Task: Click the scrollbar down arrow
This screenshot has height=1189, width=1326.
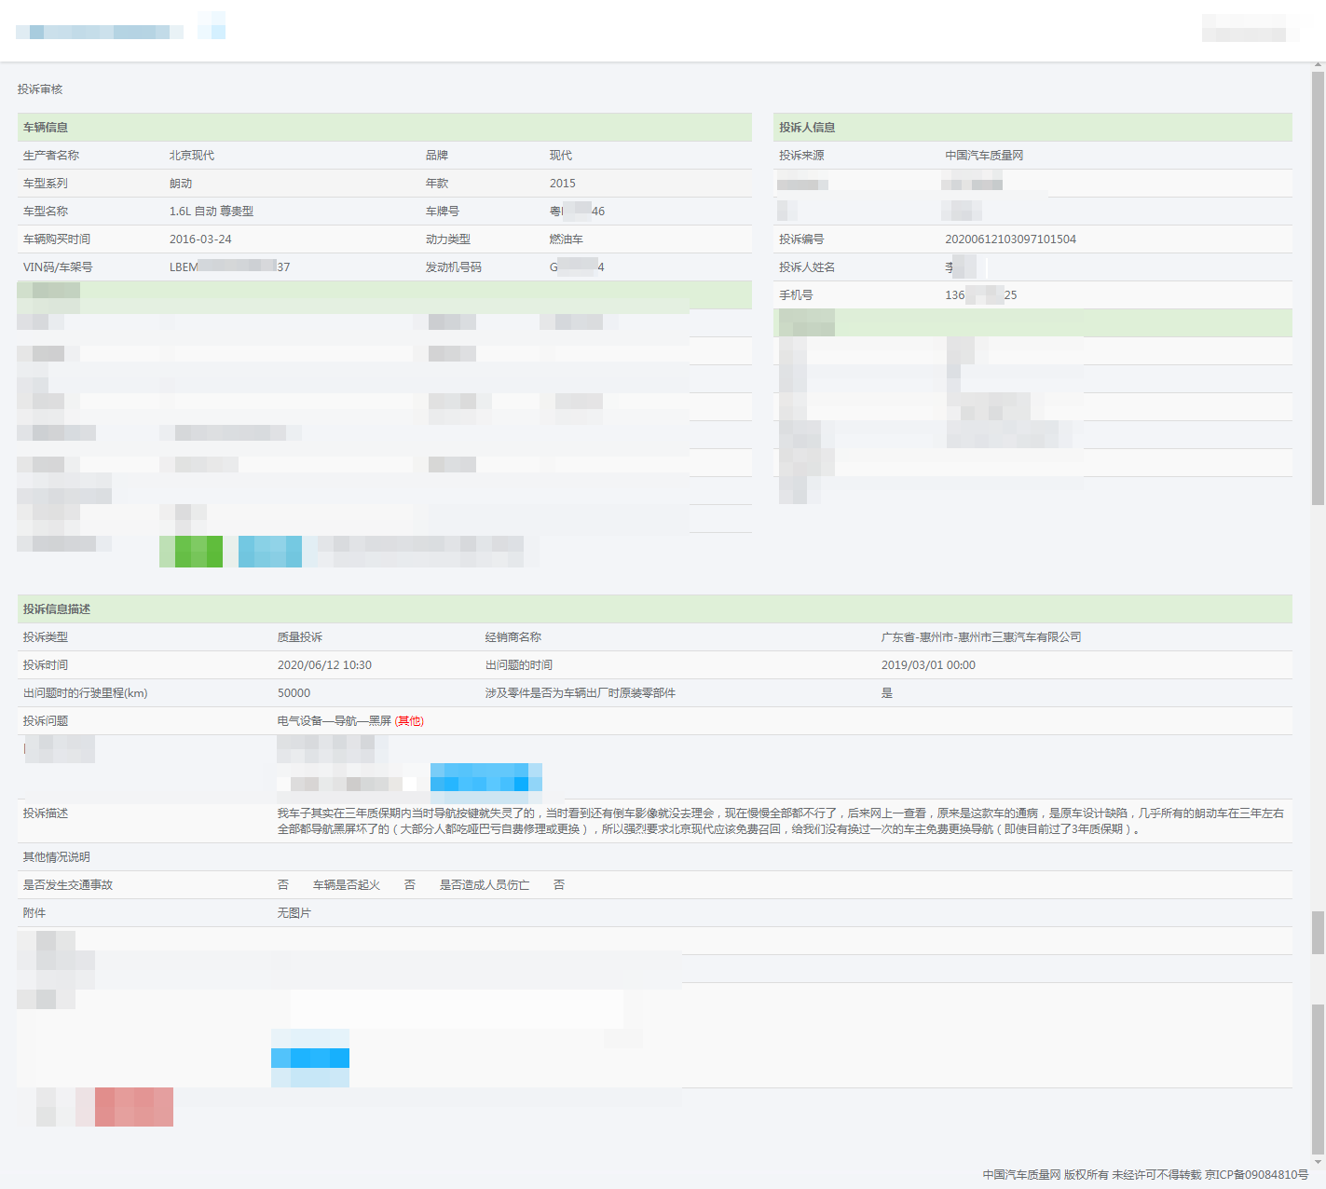Action: [1318, 1162]
